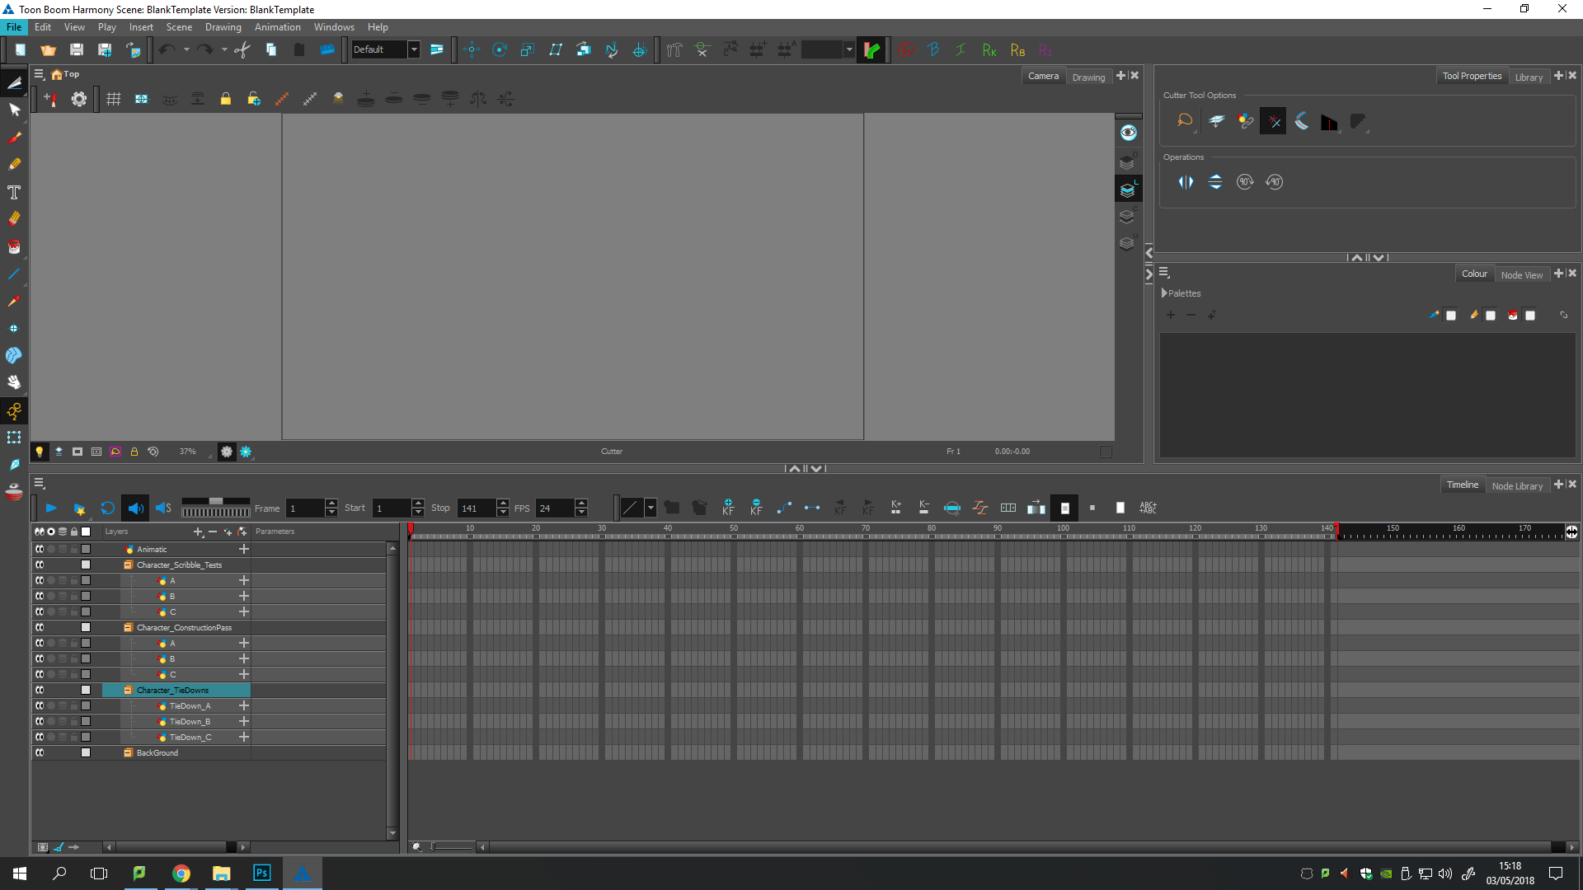Click the Play button in timeline
This screenshot has width=1583, height=890.
(x=51, y=508)
